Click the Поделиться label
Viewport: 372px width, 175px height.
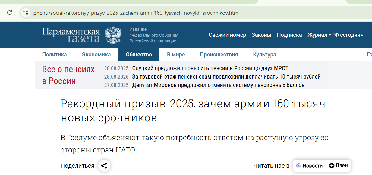pyautogui.click(x=77, y=166)
